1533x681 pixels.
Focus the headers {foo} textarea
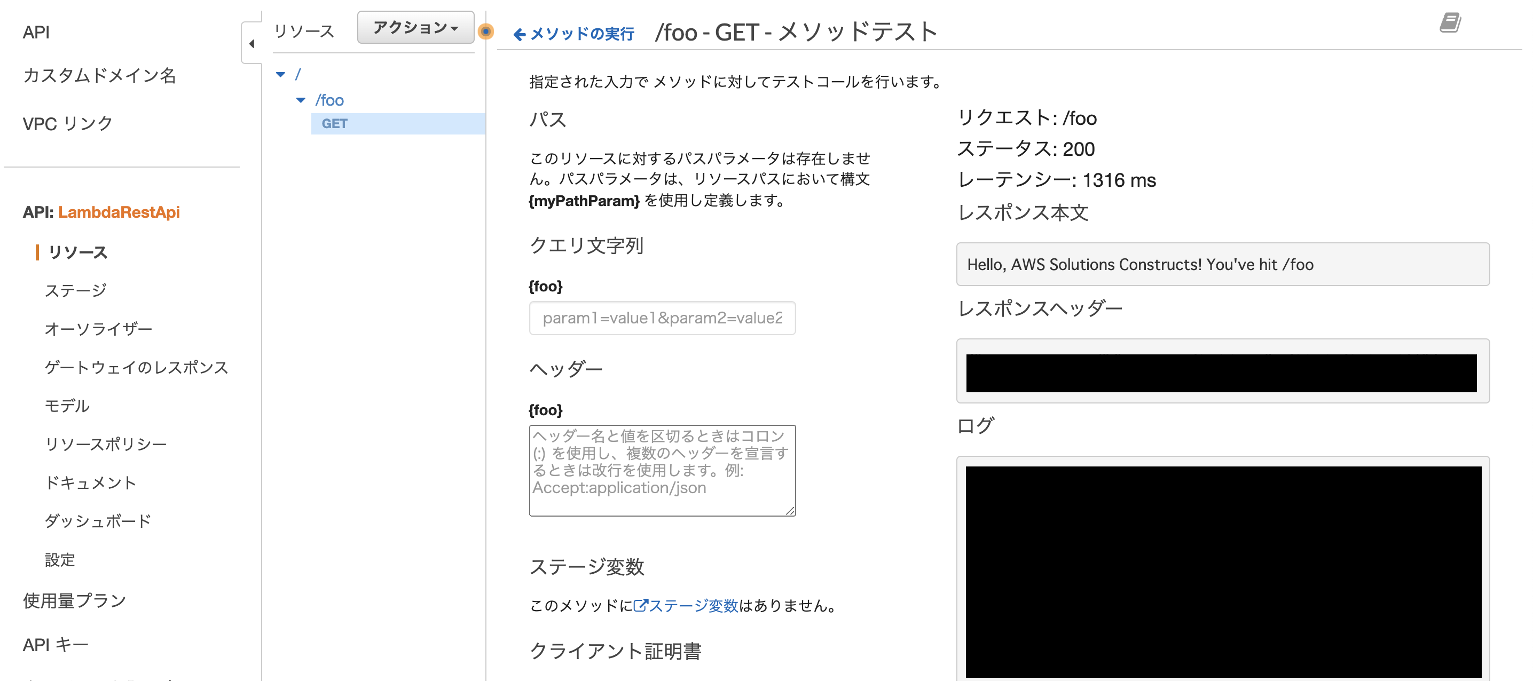[x=662, y=470]
